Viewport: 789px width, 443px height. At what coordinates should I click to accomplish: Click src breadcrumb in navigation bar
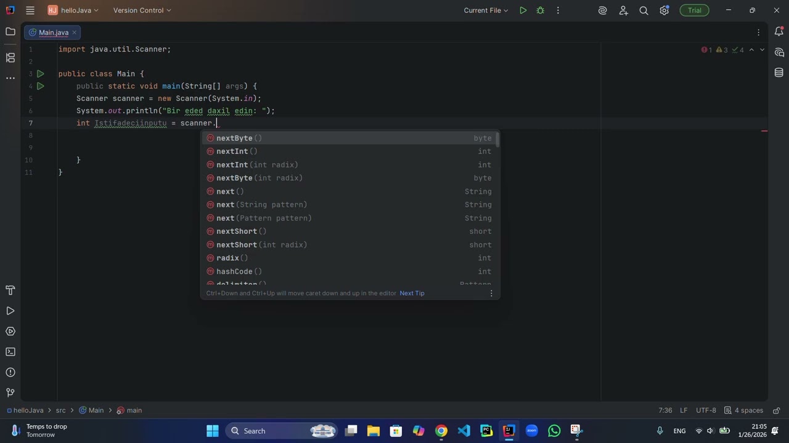[60, 410]
